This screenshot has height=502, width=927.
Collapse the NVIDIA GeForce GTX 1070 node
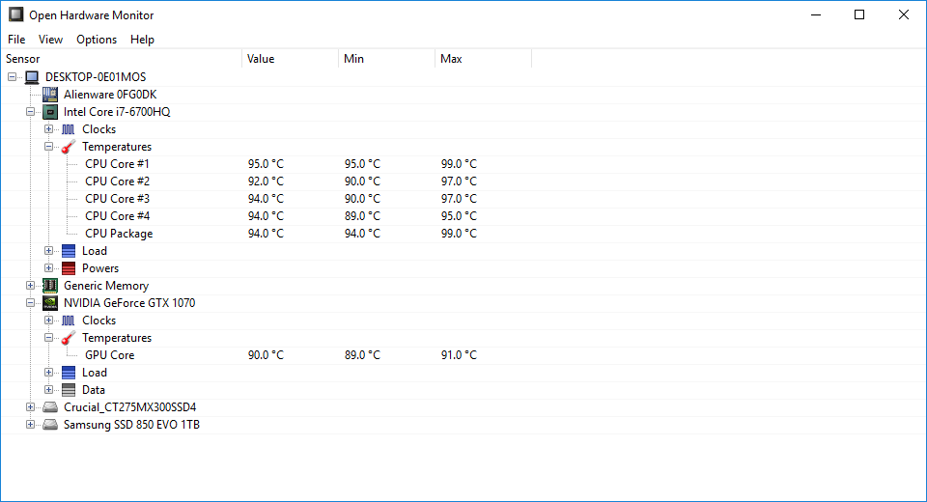coord(30,303)
